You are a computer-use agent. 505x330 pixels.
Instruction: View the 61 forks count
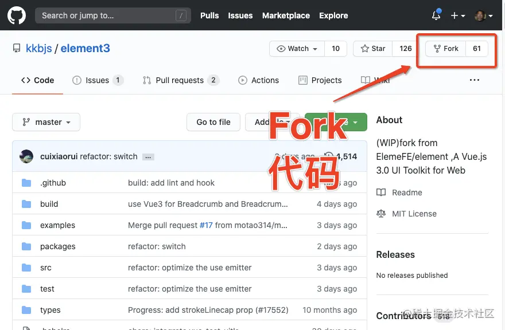pos(477,49)
